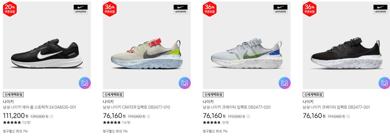Screen dimensions: 390x140
Task: Expand price details arrow next to 139,000원
Action: [x=51, y=116]
